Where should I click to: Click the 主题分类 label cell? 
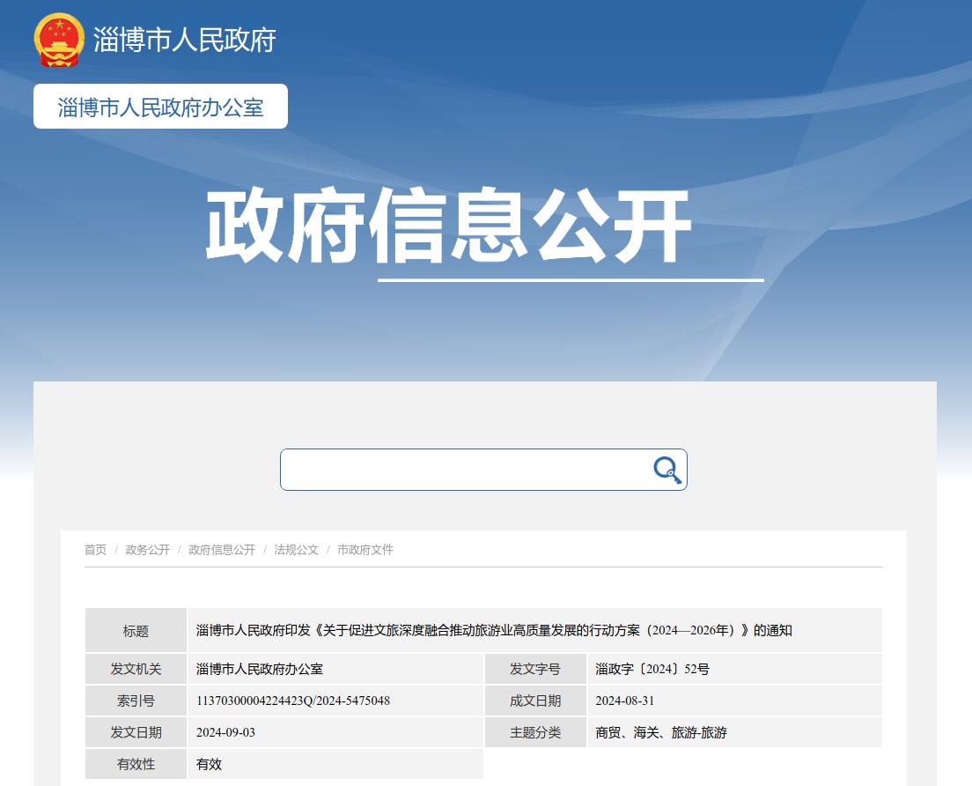coord(535,732)
